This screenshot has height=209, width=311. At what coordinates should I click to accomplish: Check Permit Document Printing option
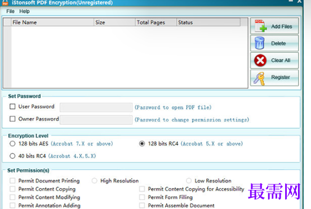click(12, 180)
